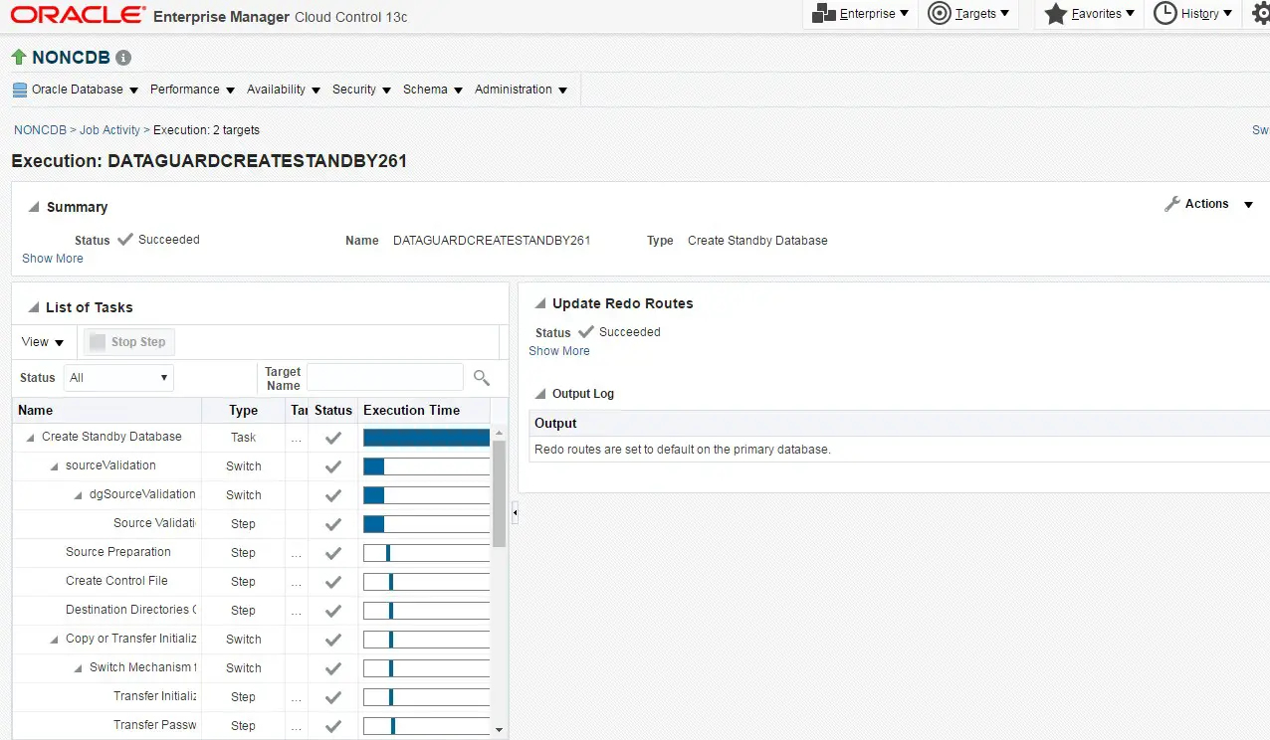Click the Oracle logo
The height and width of the screenshot is (740, 1270).
(x=78, y=15)
